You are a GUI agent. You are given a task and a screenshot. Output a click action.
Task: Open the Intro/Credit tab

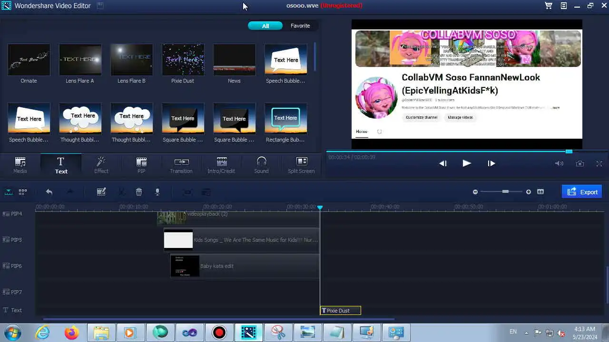coord(221,165)
